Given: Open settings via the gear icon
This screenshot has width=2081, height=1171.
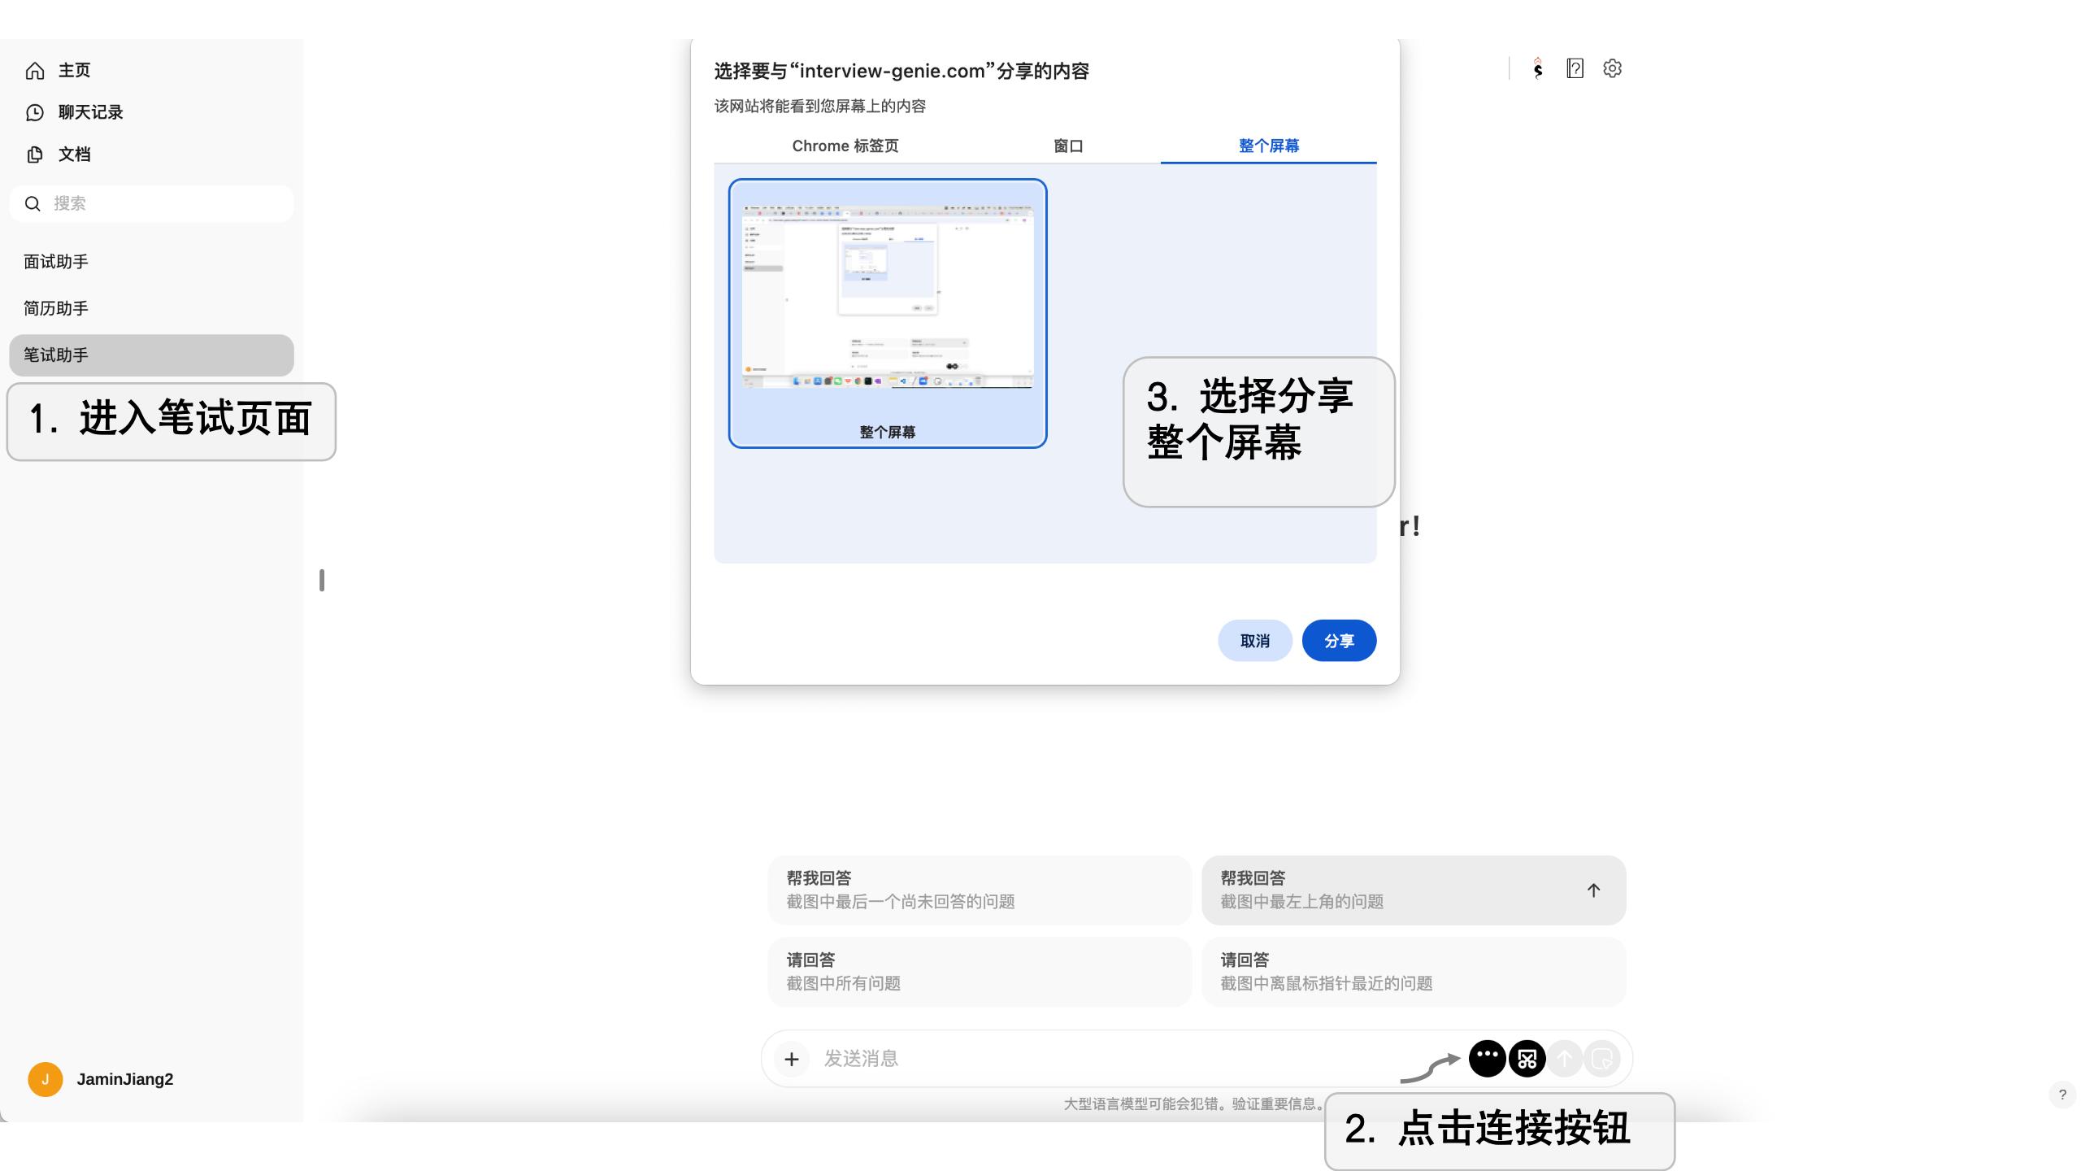Looking at the screenshot, I should tap(1612, 69).
